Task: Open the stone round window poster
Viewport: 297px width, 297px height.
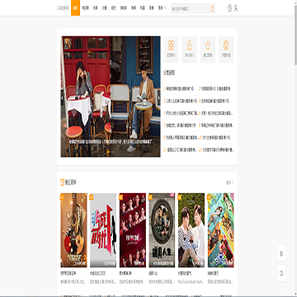Action: tap(162, 230)
